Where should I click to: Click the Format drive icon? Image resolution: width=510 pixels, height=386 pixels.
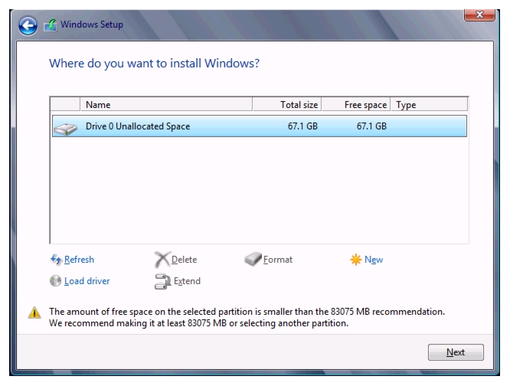253,259
